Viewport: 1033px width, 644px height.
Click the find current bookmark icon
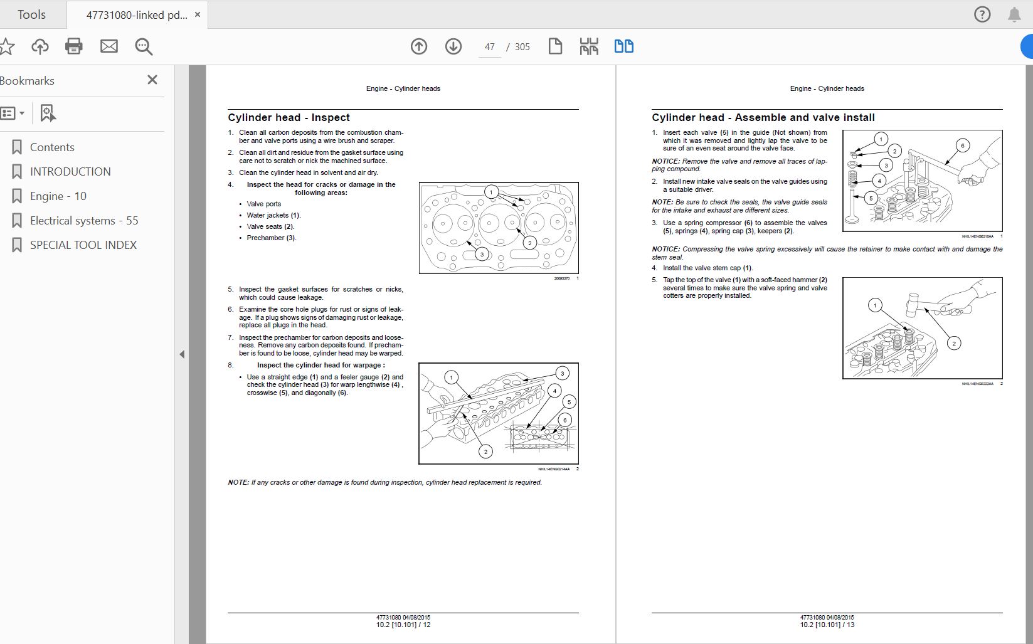click(48, 113)
